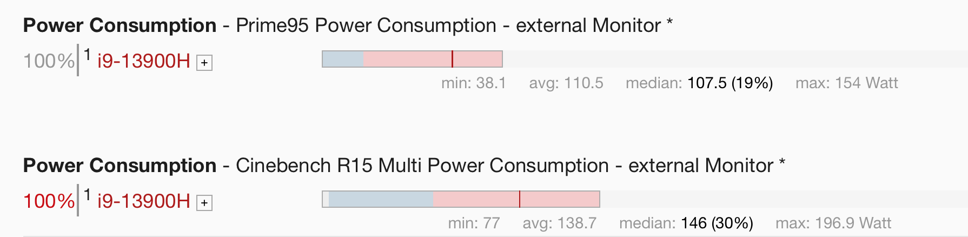
Task: Click the red 100% value in the Cinebench row
Action: click(x=49, y=201)
